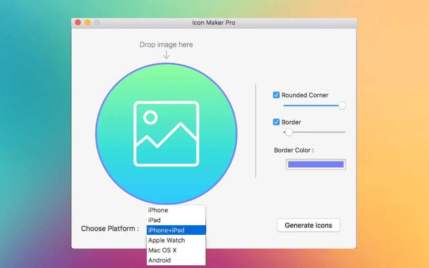Viewport: 429px width, 268px height.
Task: Open the Border Color swatch picker
Action: [x=316, y=164]
